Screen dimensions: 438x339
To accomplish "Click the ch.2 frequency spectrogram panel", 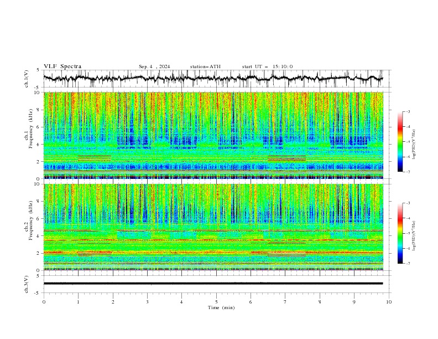I will (213, 227).
